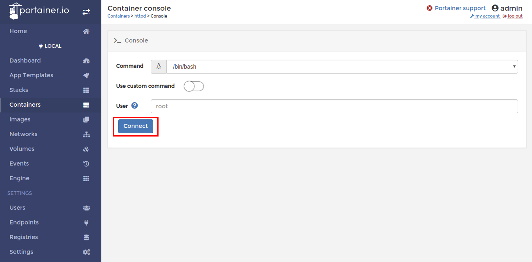Click the User input field
Screen dimensions: 532x262
coord(334,106)
